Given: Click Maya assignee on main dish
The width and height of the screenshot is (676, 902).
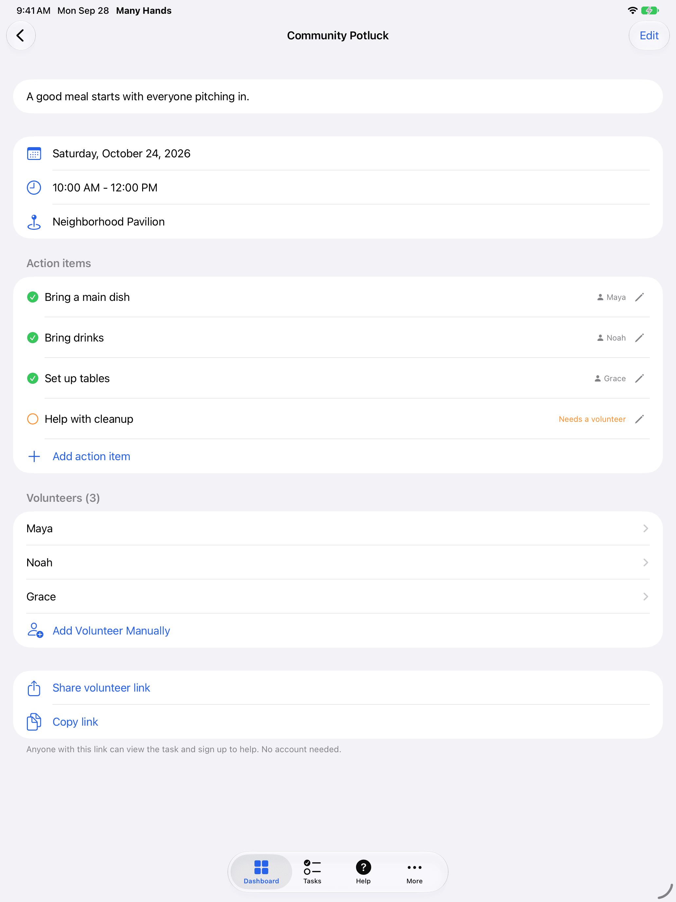Looking at the screenshot, I should [x=611, y=297].
